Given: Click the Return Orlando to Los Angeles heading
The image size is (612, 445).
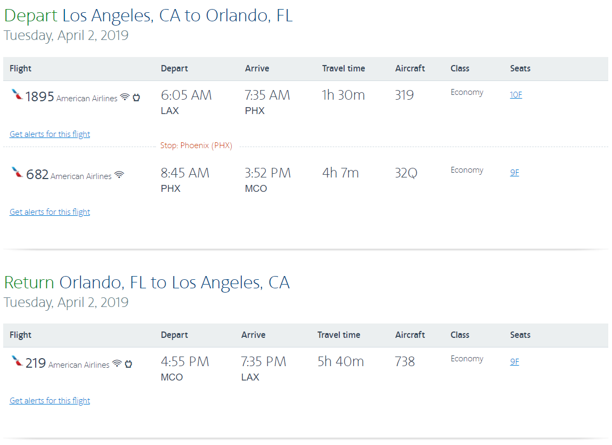Looking at the screenshot, I should (x=146, y=282).
